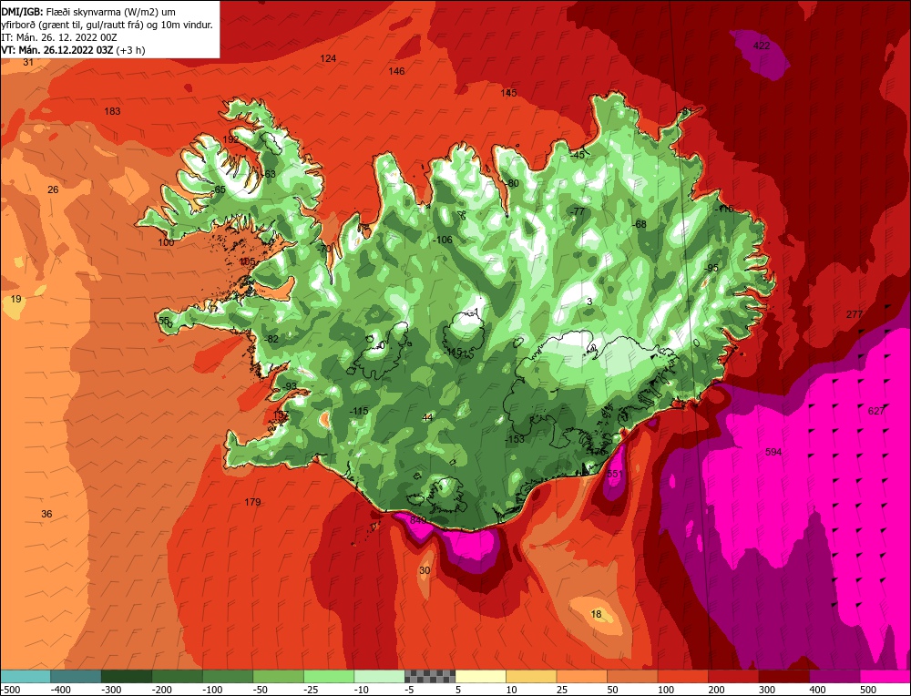911x696 pixels.
Task: Pick the legend swatch between -50 and -25
Action: (x=278, y=676)
